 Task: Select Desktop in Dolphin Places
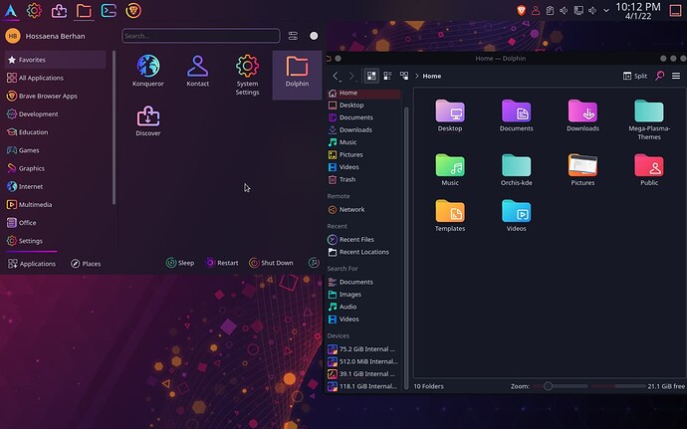point(363,106)
